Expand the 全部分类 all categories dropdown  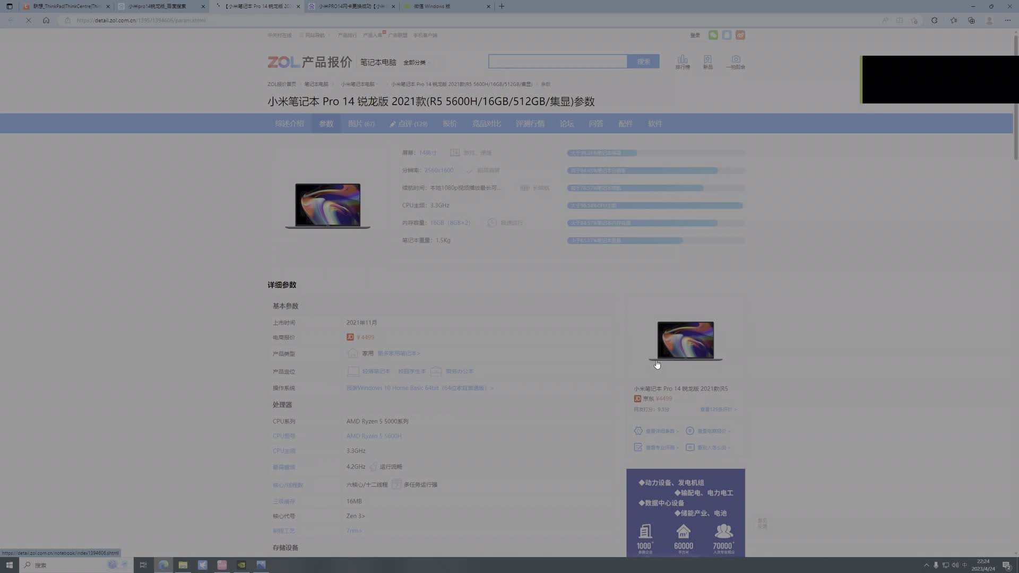[417, 63]
